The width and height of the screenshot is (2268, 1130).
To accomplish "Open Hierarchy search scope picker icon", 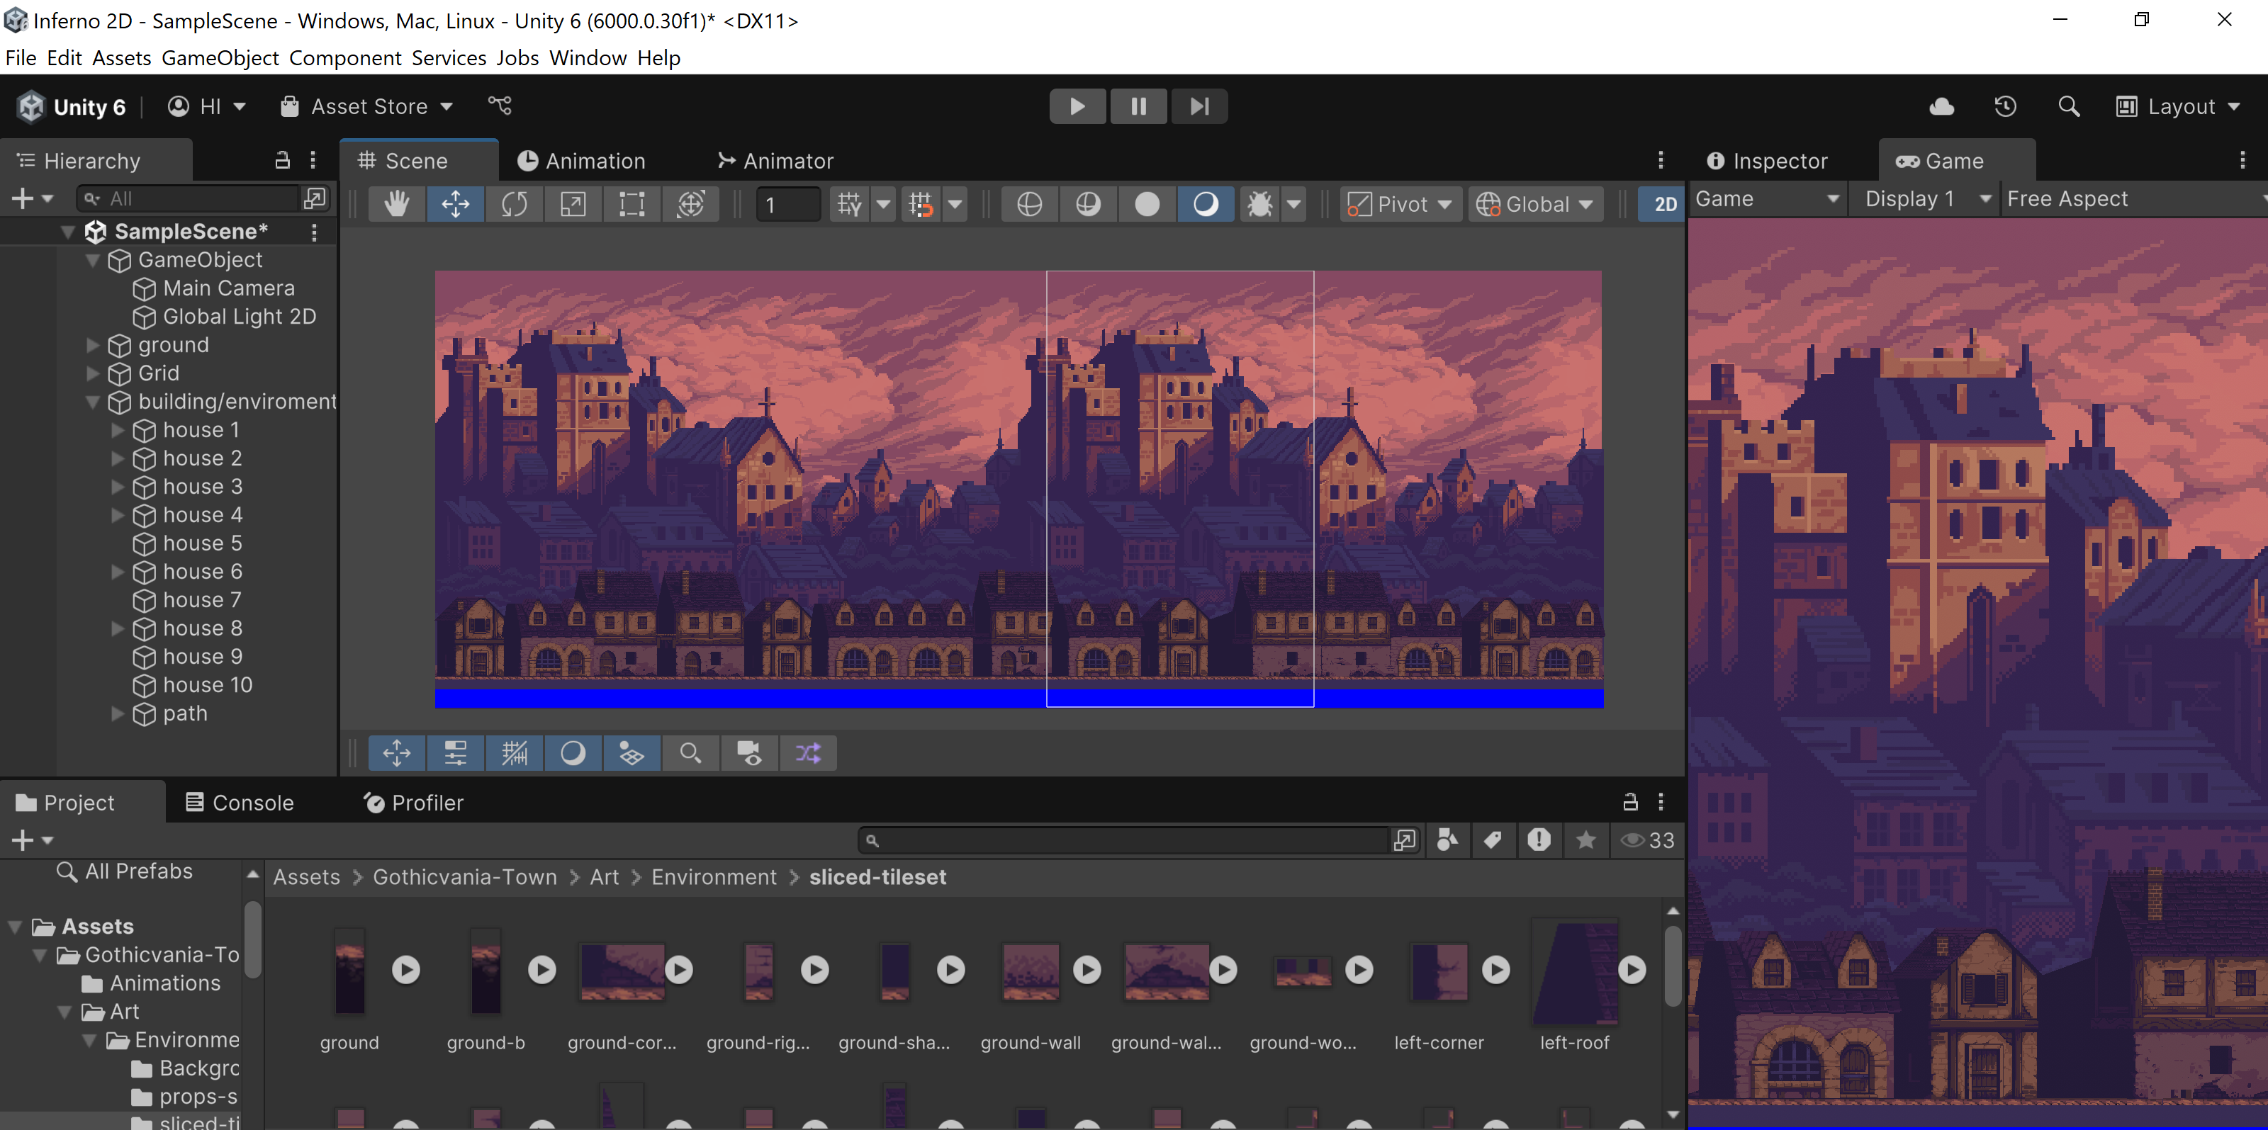I will (314, 199).
